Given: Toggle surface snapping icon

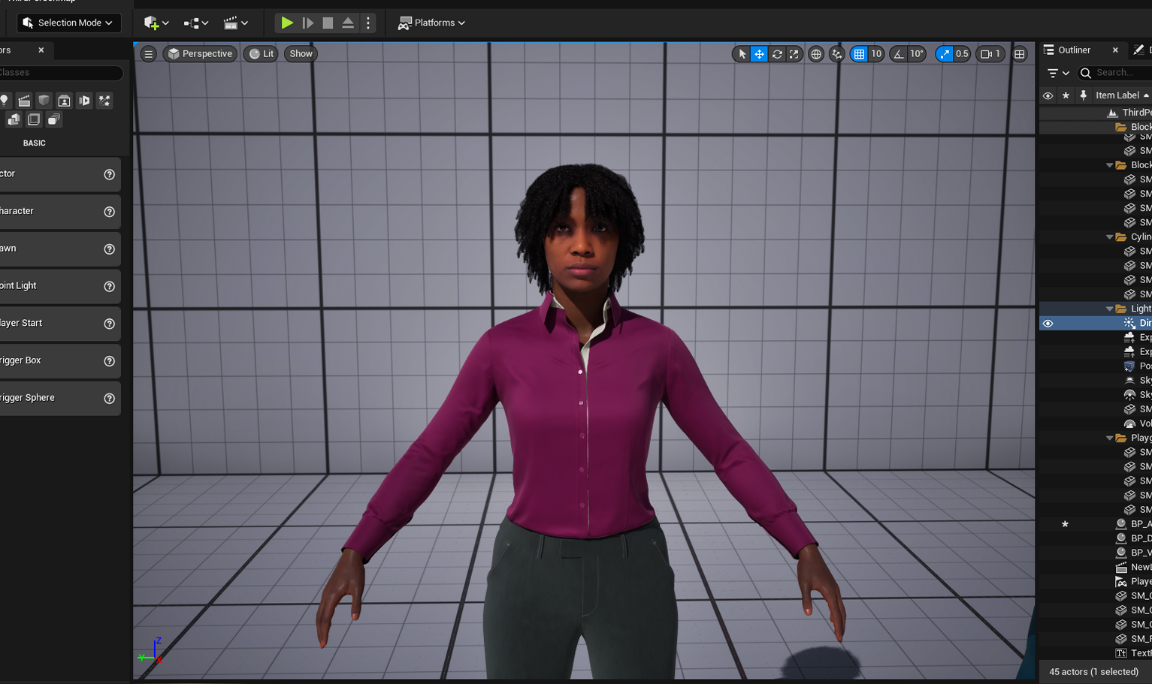Looking at the screenshot, I should 836,53.
